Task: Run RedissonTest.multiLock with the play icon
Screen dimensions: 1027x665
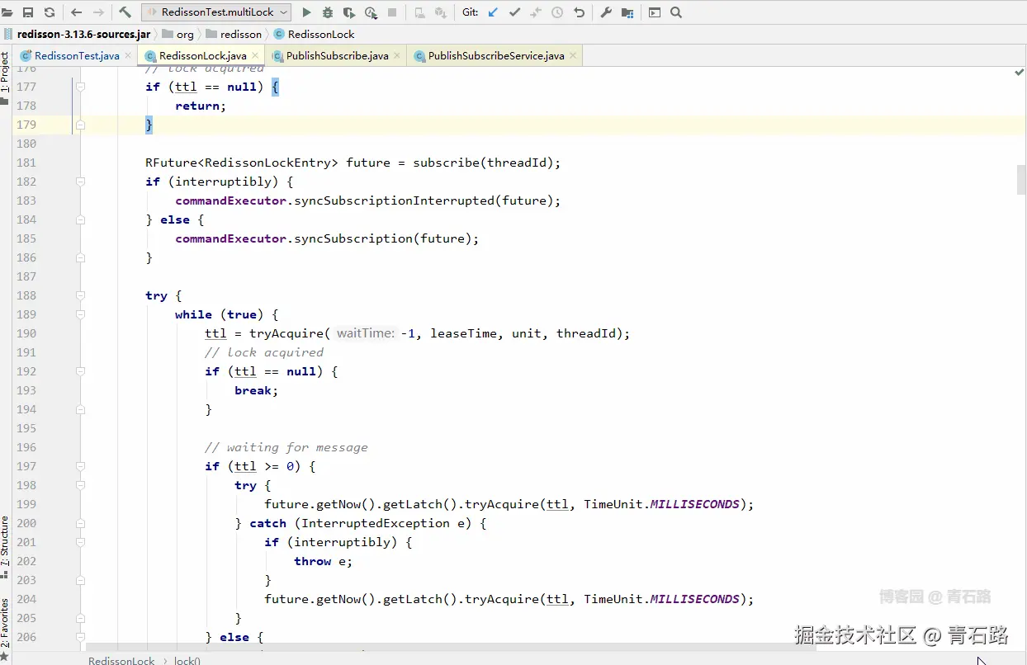Action: [x=307, y=12]
